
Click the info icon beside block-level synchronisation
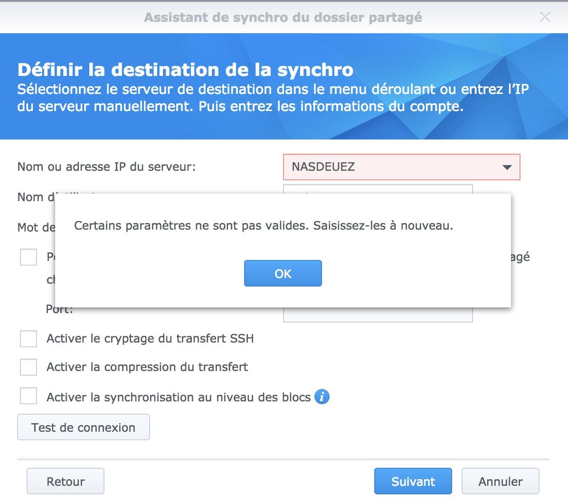pos(322,397)
